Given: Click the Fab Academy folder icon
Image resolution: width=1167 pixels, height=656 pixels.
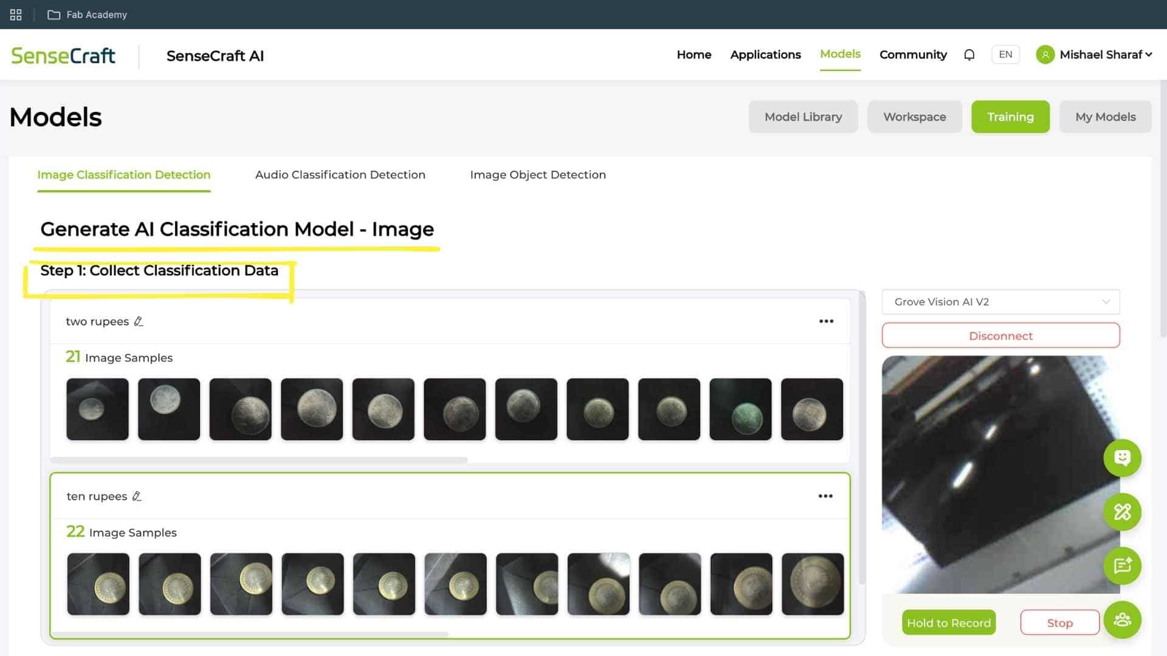Looking at the screenshot, I should tap(54, 15).
